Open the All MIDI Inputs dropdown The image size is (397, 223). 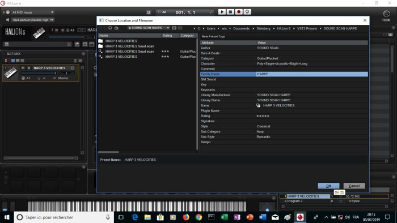click(x=32, y=12)
